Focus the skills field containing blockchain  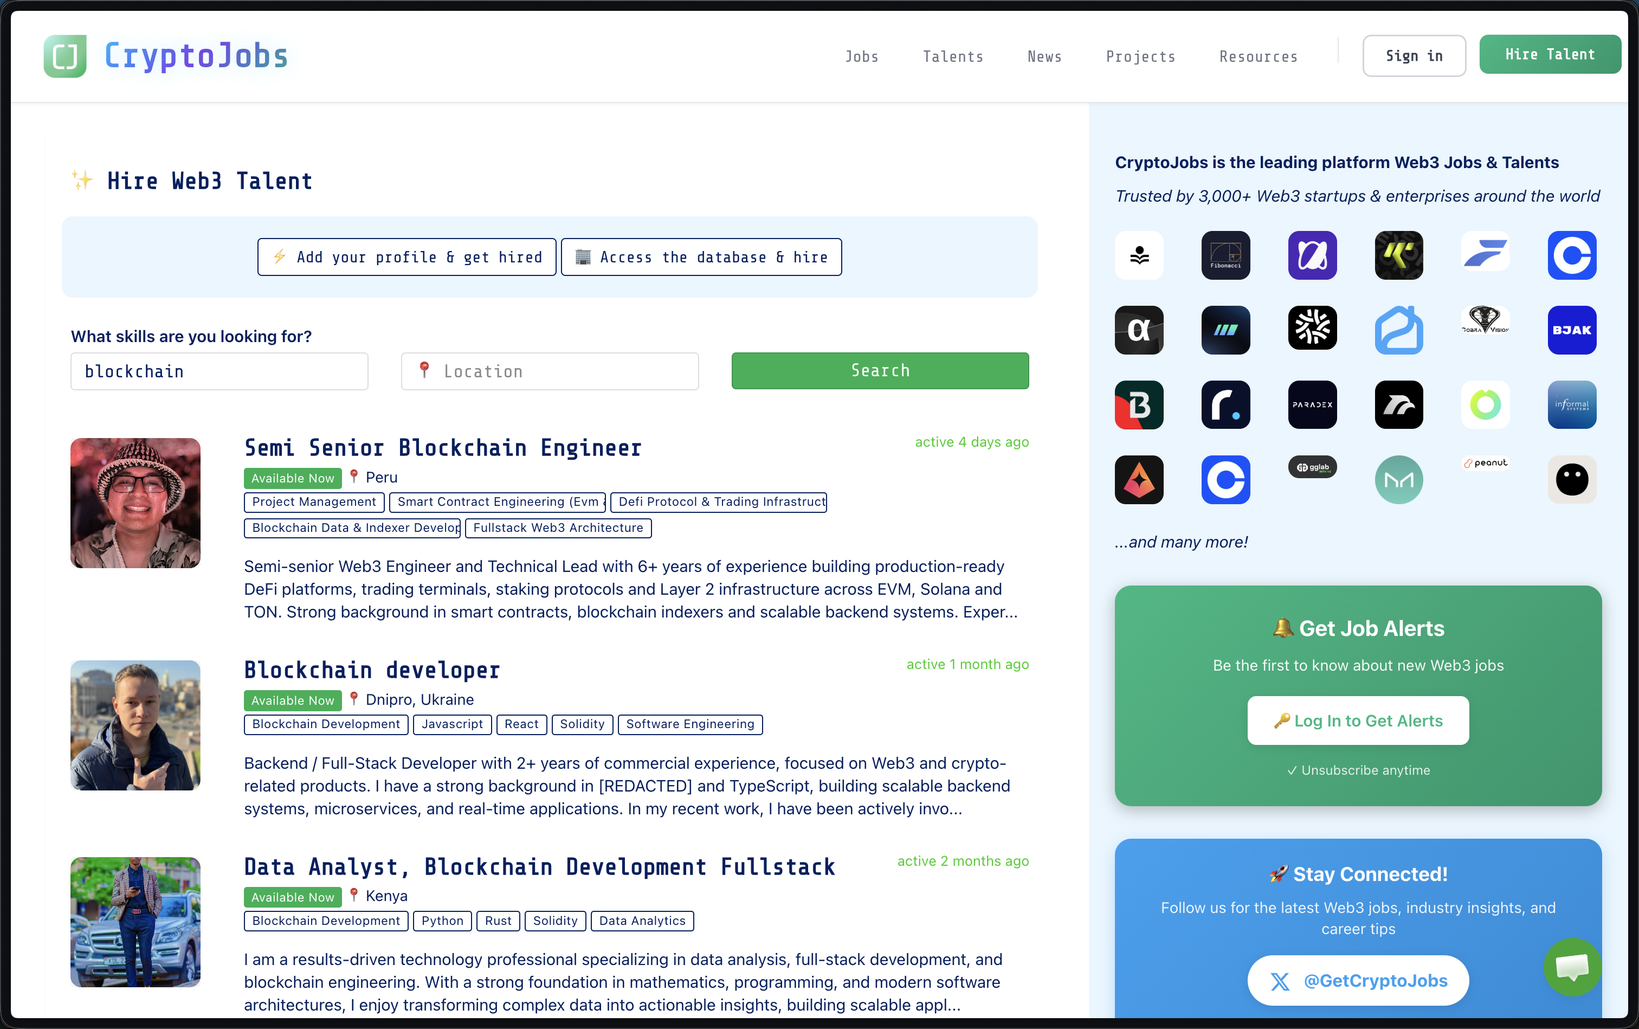[x=219, y=371]
